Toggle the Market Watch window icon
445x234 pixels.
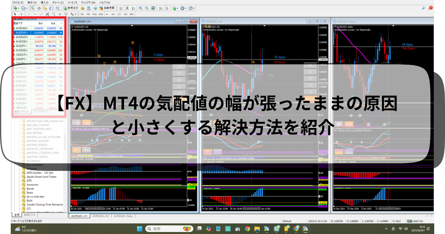click(x=33, y=8)
